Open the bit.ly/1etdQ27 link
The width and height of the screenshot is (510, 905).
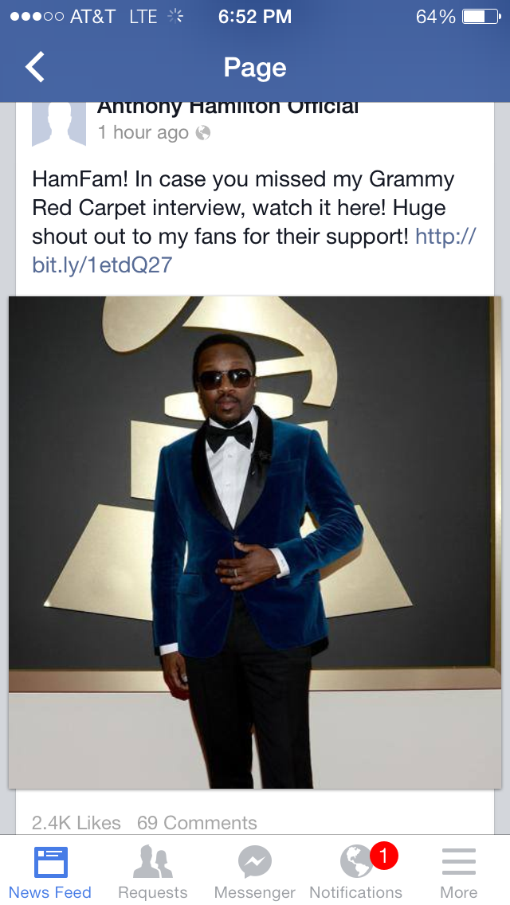click(x=254, y=250)
